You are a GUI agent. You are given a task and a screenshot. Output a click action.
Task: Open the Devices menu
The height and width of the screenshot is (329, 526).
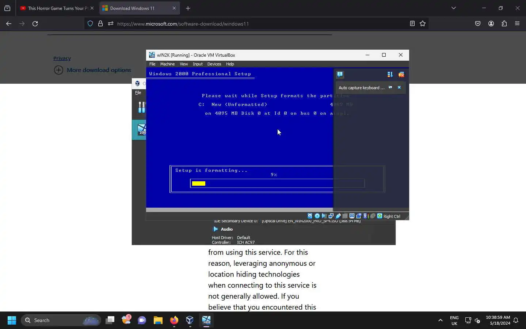point(214,64)
